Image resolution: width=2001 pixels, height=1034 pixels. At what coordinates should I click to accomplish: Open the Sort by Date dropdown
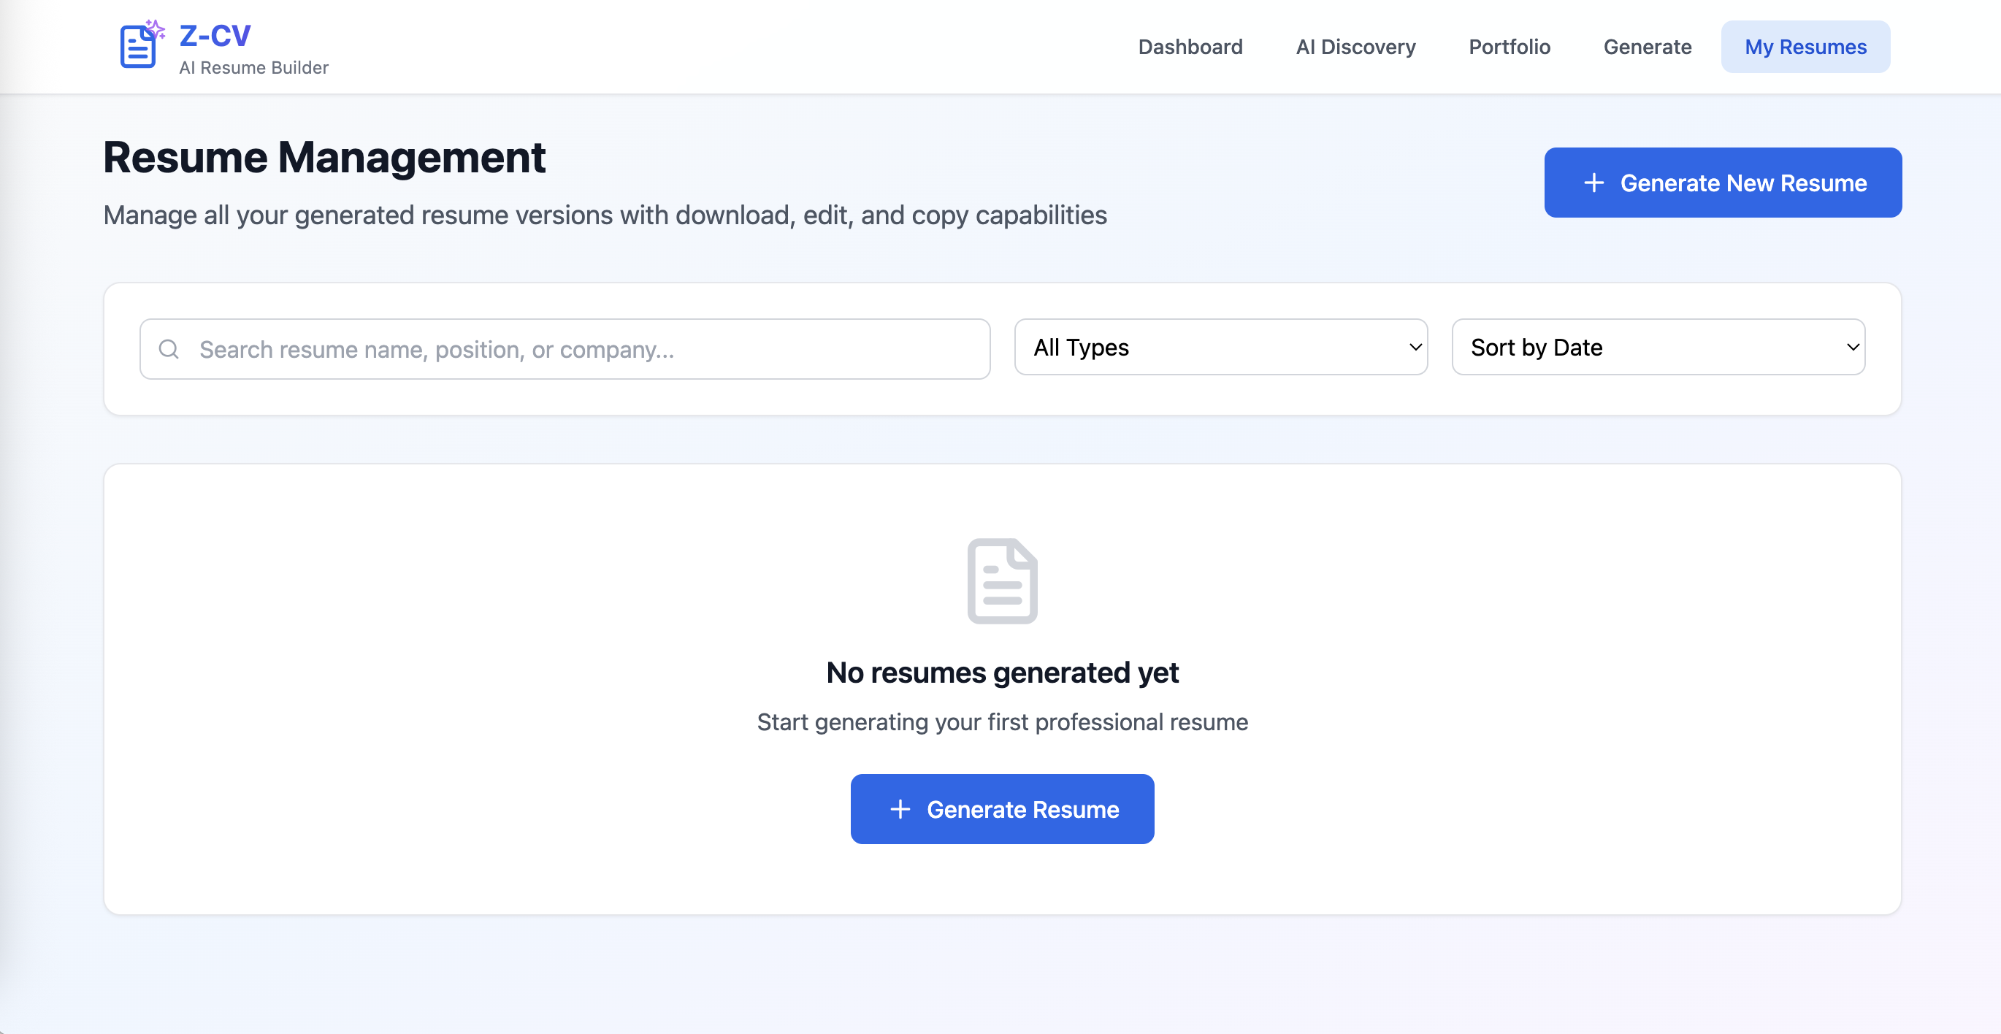pyautogui.click(x=1657, y=348)
